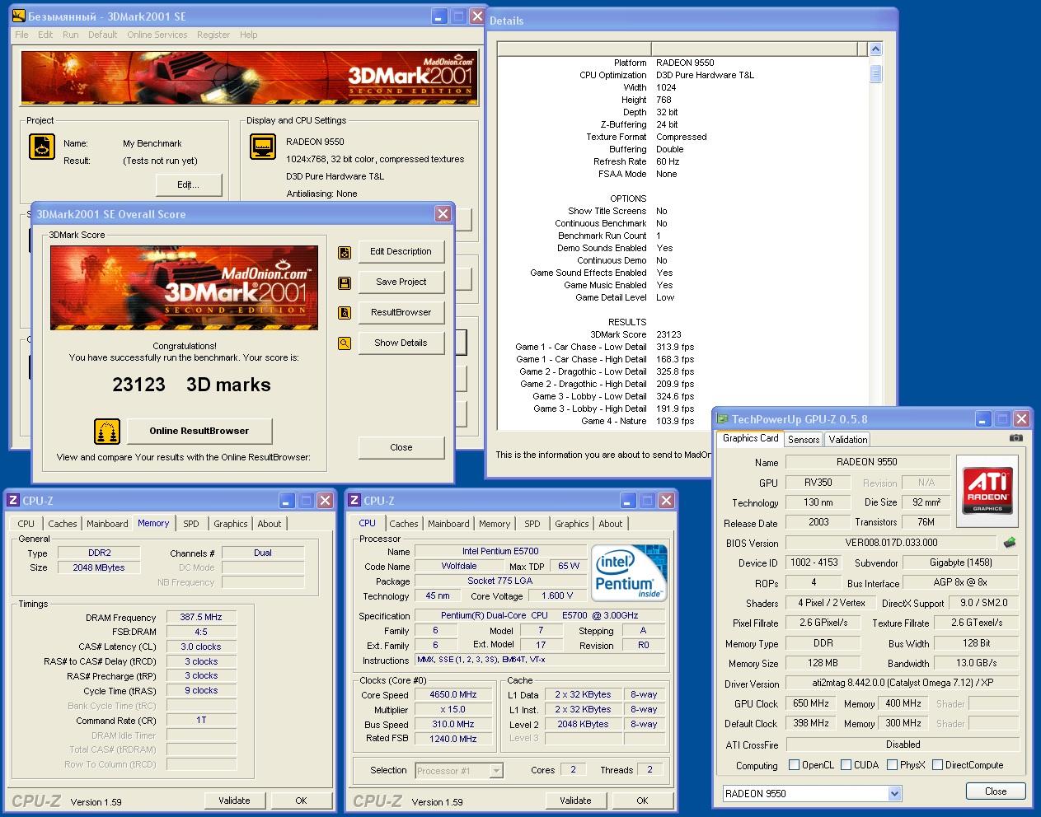Click the CPU-Z CPU window title icon

pos(354,501)
